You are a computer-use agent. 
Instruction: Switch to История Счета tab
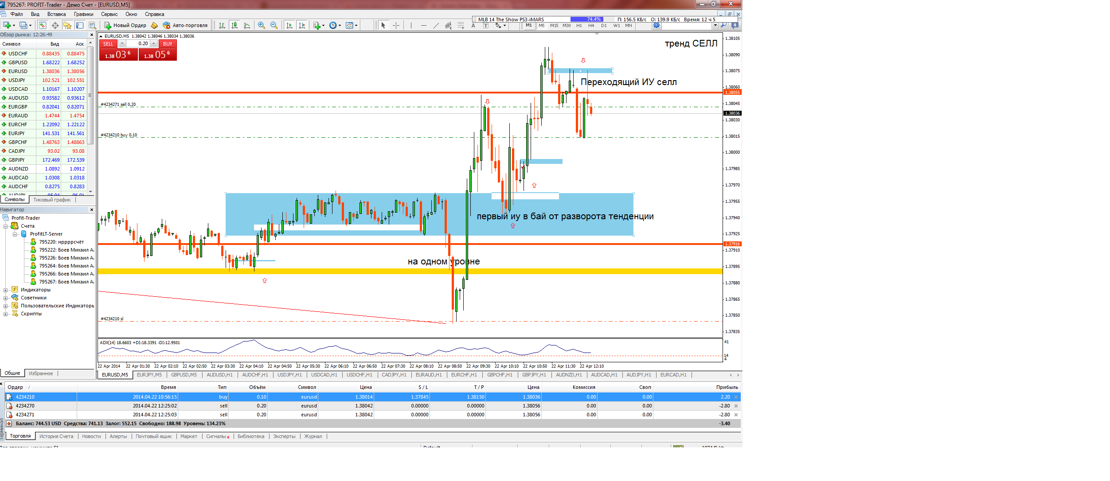(56, 436)
